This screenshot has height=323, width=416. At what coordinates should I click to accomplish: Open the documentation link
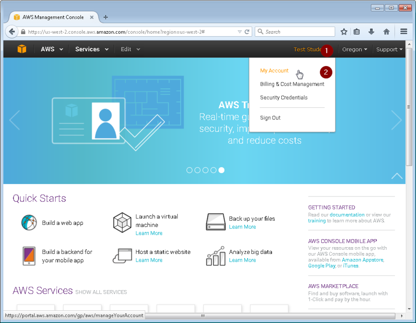(347, 215)
